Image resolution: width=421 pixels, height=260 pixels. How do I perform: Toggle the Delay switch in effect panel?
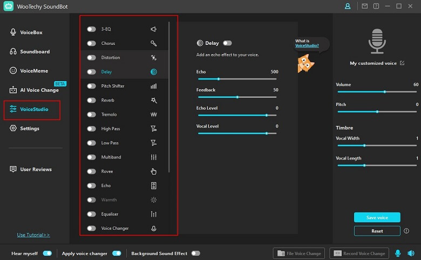tap(227, 43)
